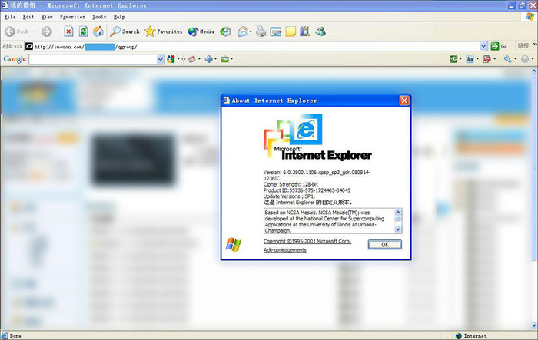Open the Acknowledgements link
The image size is (538, 340).
284,250
